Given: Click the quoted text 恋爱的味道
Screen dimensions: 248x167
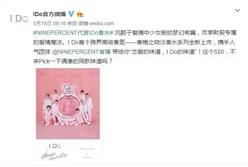Looking at the screenshot, I should (x=146, y=52).
